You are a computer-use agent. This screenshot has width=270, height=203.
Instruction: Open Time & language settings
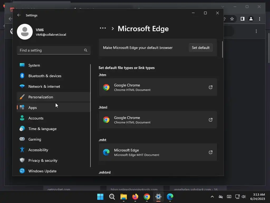[54, 129]
